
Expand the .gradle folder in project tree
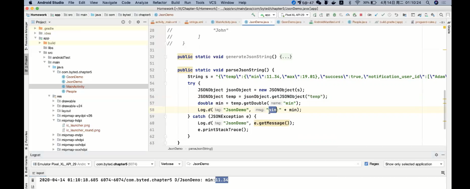tap(35, 28)
